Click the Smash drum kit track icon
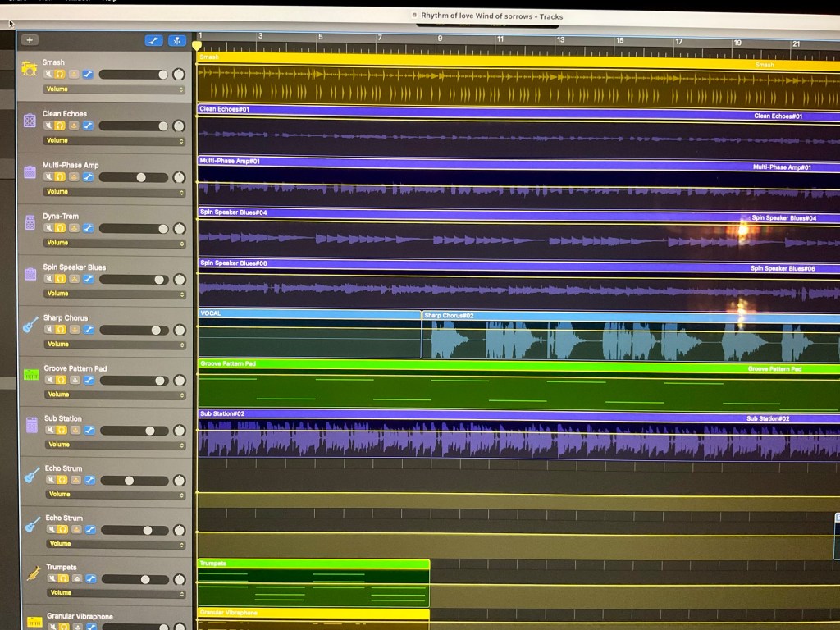The height and width of the screenshot is (630, 840). point(30,68)
